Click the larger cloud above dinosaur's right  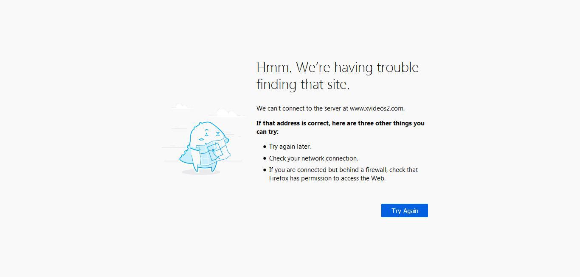227,113
